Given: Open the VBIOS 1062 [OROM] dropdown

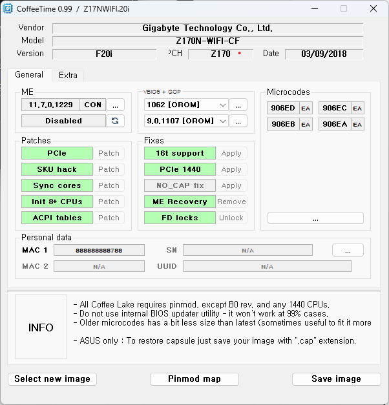Looking at the screenshot, I should coord(186,105).
